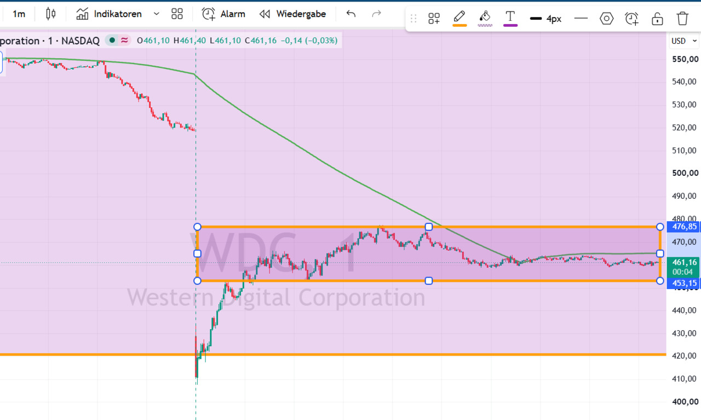Create an Alarm
This screenshot has width=701, height=420.
click(x=223, y=14)
